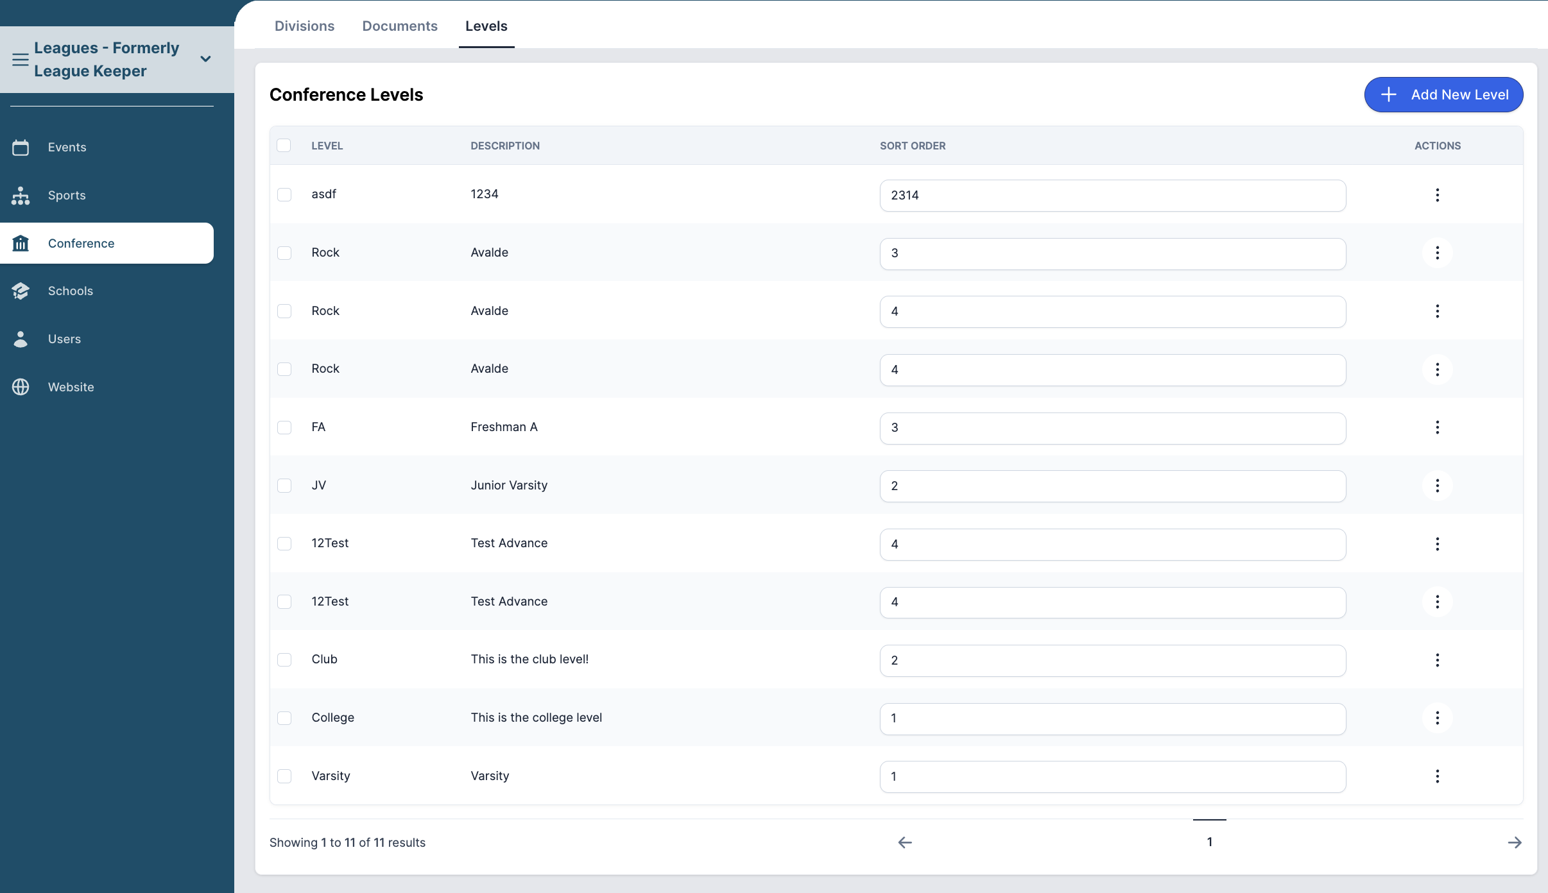Click the Add New Level button
The image size is (1548, 893).
(x=1443, y=94)
